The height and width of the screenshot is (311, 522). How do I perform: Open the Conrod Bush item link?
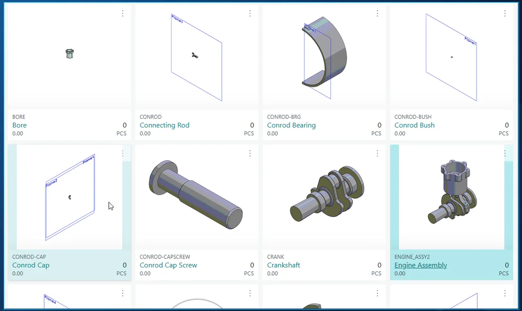click(414, 125)
